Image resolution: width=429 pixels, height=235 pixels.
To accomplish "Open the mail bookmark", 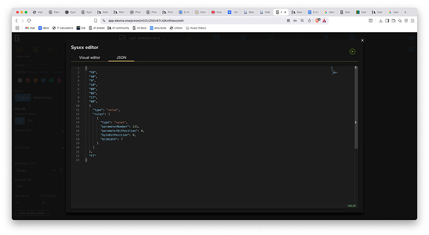I will coord(30,28).
